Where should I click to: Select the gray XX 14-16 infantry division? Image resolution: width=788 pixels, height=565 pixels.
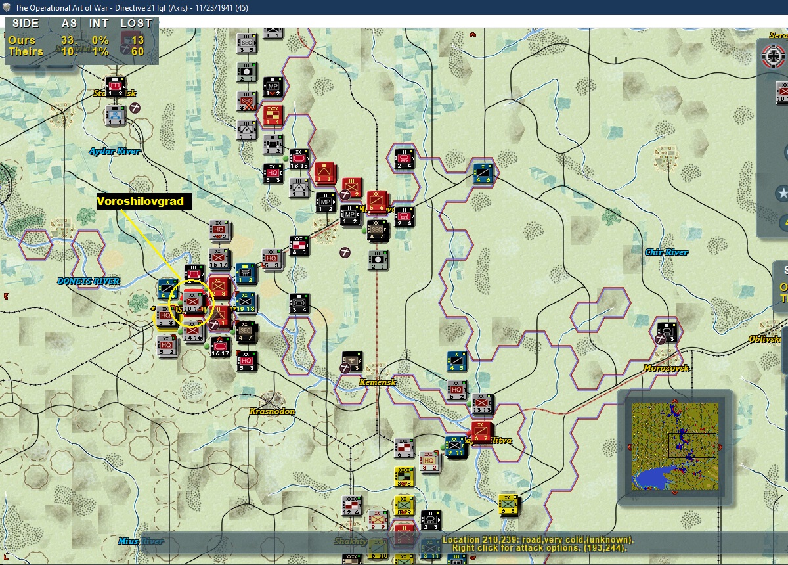pos(194,332)
